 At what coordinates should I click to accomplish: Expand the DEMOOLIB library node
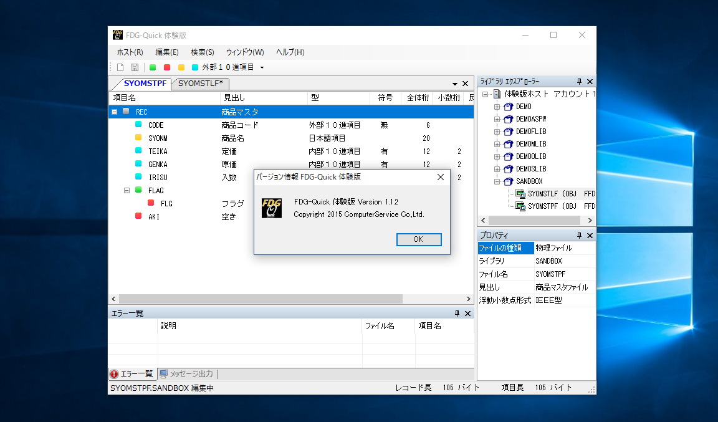pyautogui.click(x=497, y=156)
